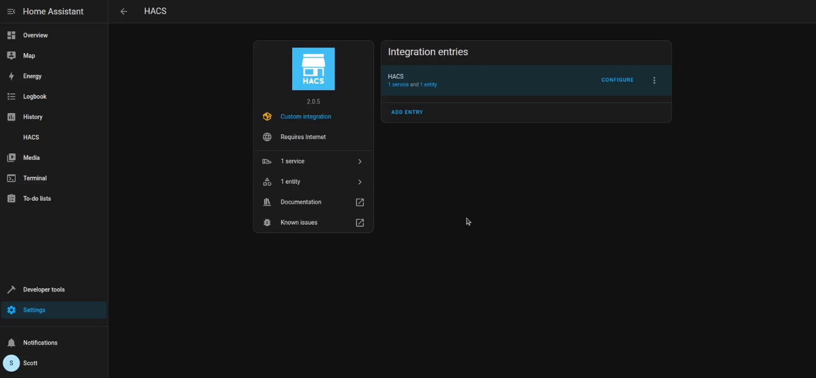Click the Requires Internet text

point(303,137)
